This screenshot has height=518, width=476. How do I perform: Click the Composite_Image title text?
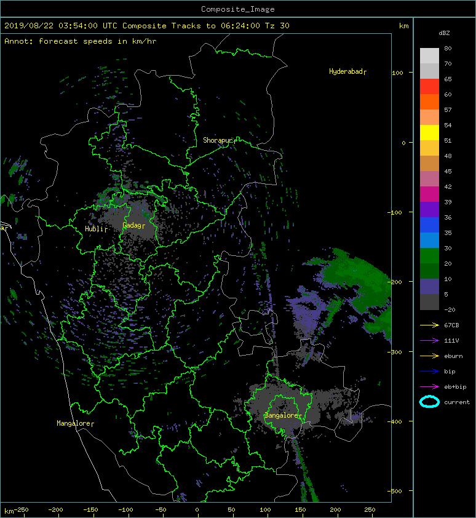click(x=238, y=9)
